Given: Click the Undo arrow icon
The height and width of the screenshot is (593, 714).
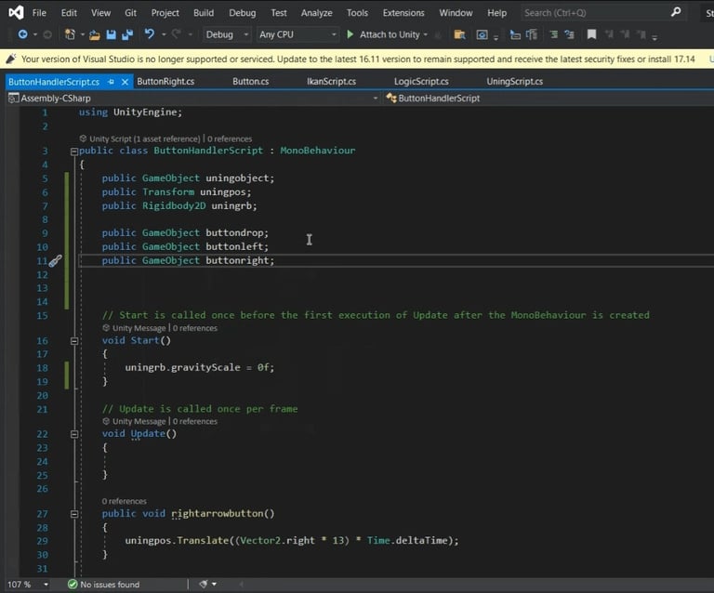Looking at the screenshot, I should [x=150, y=34].
